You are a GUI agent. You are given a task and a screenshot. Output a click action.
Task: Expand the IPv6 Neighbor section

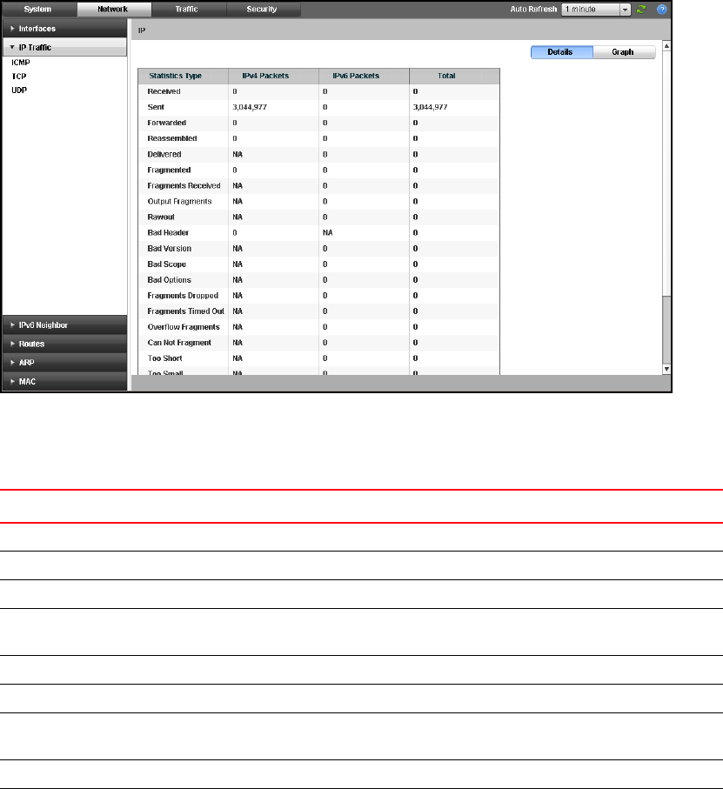[64, 325]
